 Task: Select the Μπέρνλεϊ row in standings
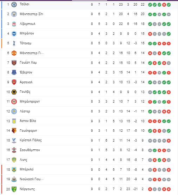coord(88,170)
